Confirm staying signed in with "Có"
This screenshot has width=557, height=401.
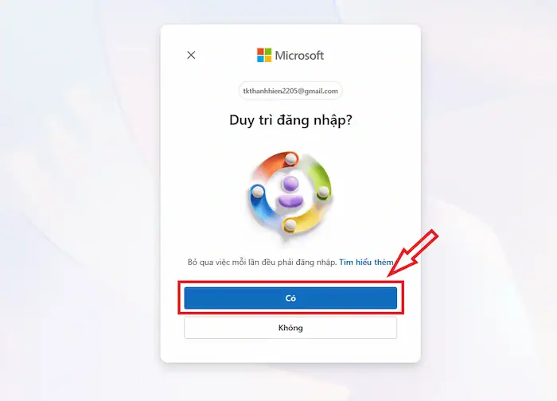(x=290, y=298)
